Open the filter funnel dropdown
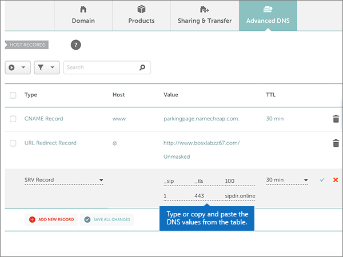Screen dimensions: 343x257 pyautogui.click(x=47, y=67)
